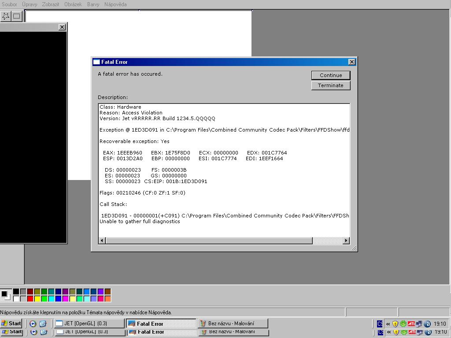This screenshot has height=338, width=451.
Task: Click the horizontal scrollbar thumb in the error description
Action: pos(209,241)
